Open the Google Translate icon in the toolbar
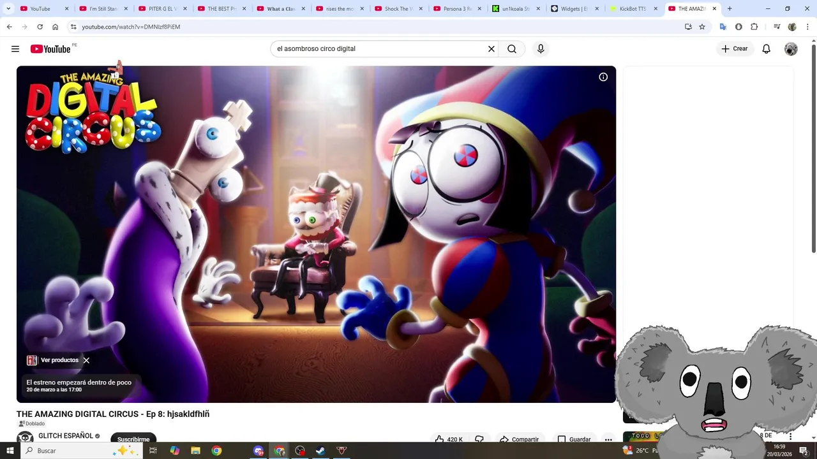817x459 pixels. [723, 27]
